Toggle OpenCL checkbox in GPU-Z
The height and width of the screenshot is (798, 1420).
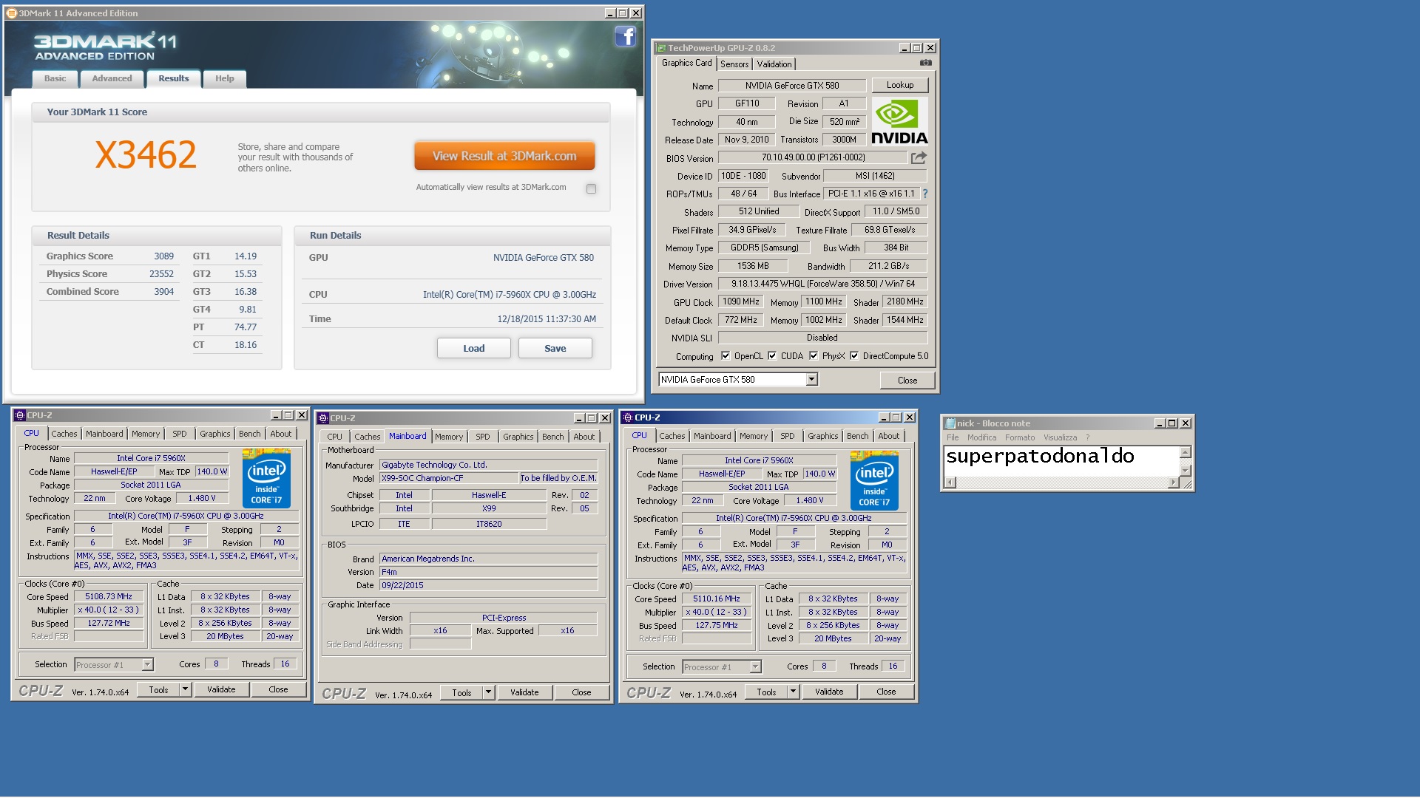click(x=726, y=355)
